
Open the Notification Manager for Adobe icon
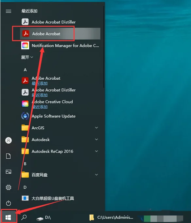(x=25, y=45)
